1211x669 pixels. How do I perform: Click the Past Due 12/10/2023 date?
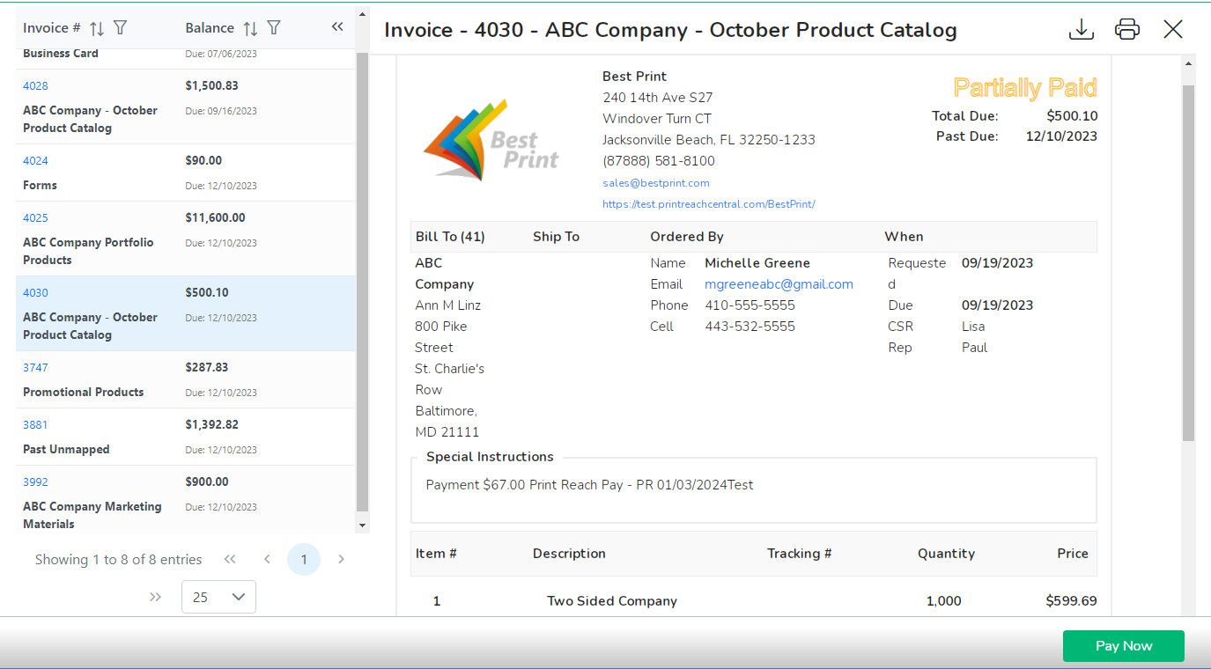pyautogui.click(x=1061, y=136)
